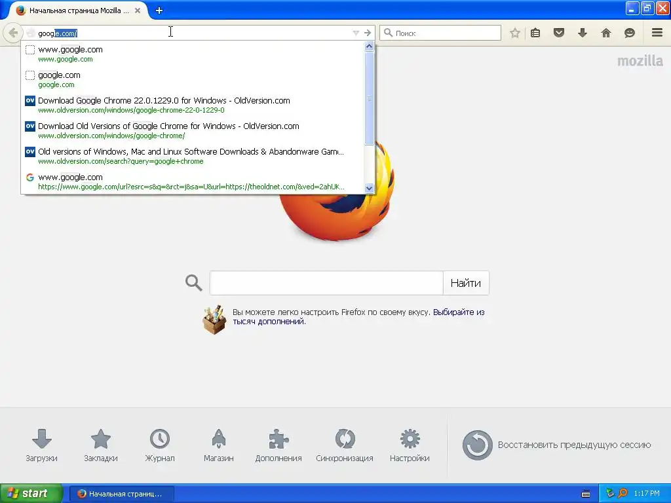Click the mozilla wordmark link
Screen dimensions: 671x503
[x=640, y=61]
